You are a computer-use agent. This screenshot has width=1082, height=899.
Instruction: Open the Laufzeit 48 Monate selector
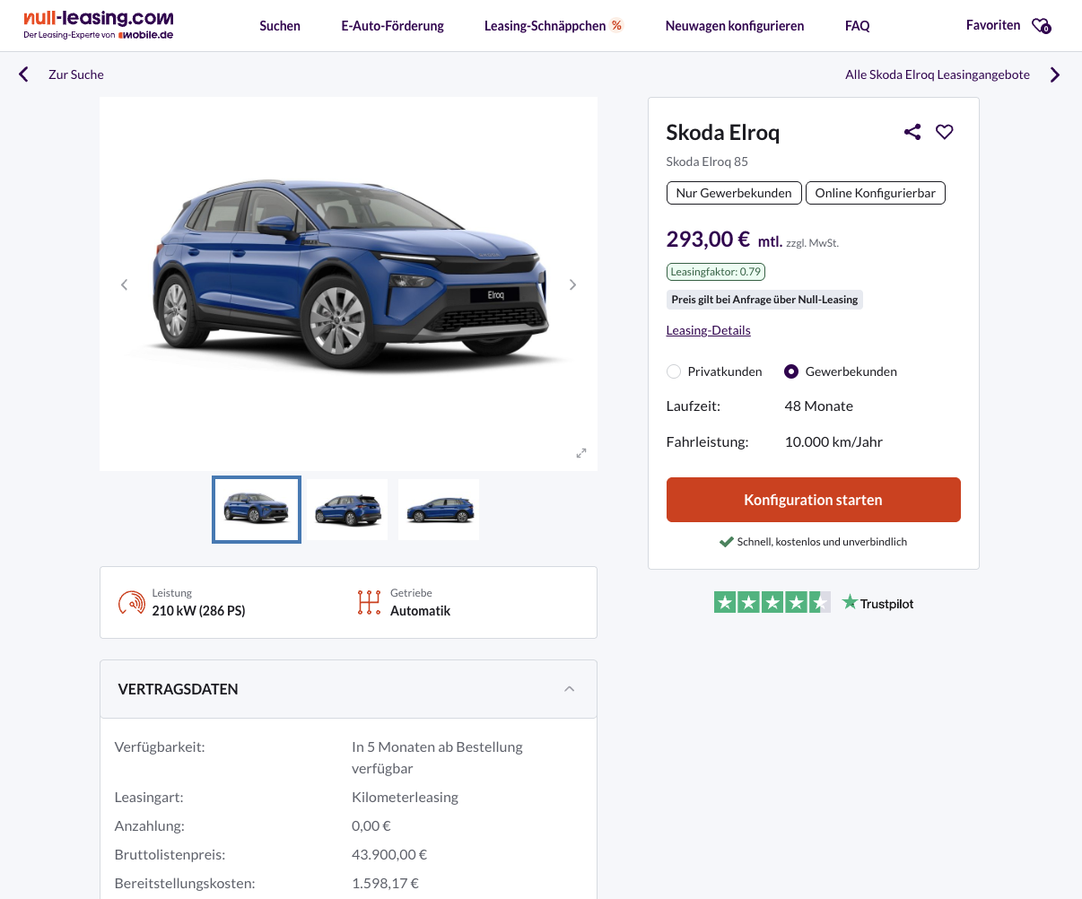coord(819,406)
